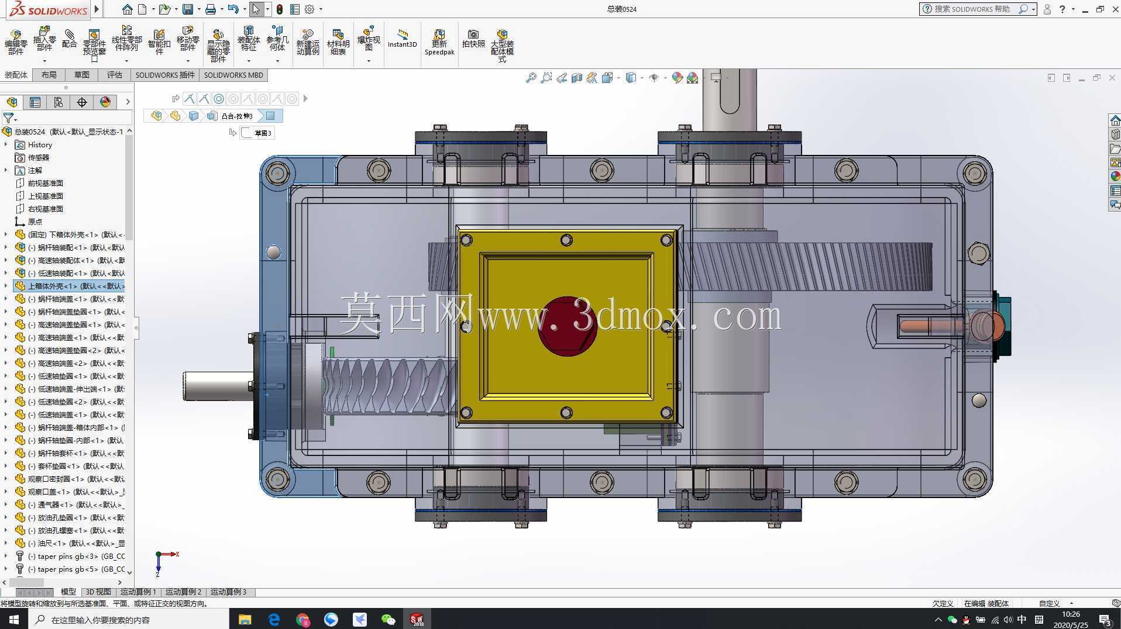The image size is (1121, 629).
Task: Open Bill of Materials (材料明细表) tool
Action: pos(338,42)
